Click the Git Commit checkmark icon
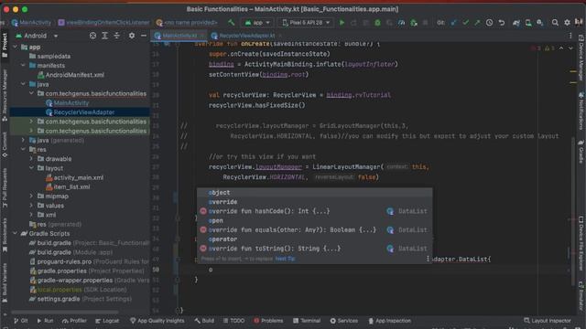 [x=465, y=23]
